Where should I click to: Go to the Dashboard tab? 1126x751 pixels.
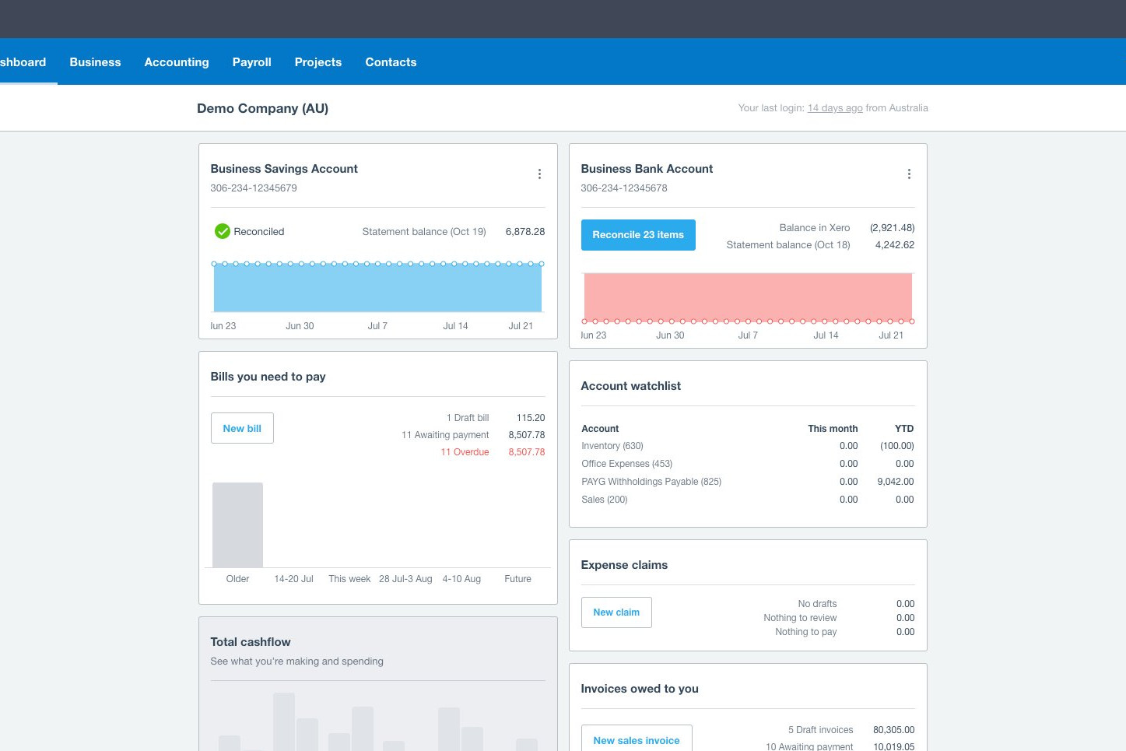click(x=23, y=62)
